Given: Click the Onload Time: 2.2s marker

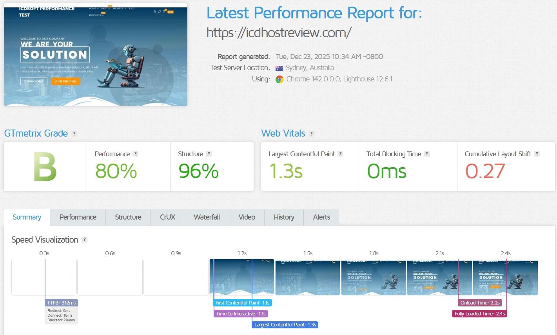Looking at the screenshot, I should coord(480,303).
